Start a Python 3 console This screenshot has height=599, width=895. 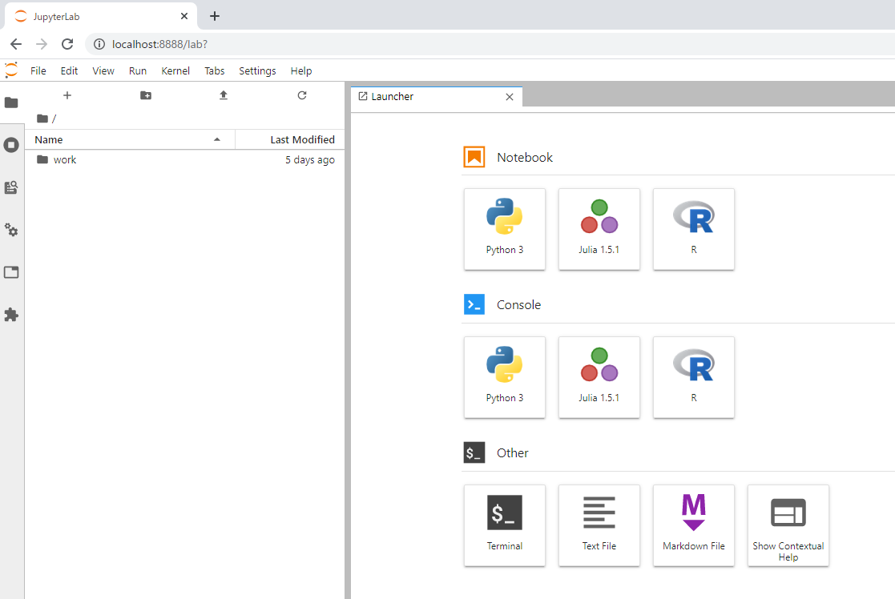pyautogui.click(x=505, y=377)
